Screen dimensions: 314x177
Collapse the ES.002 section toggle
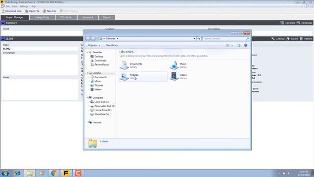coord(3,39)
